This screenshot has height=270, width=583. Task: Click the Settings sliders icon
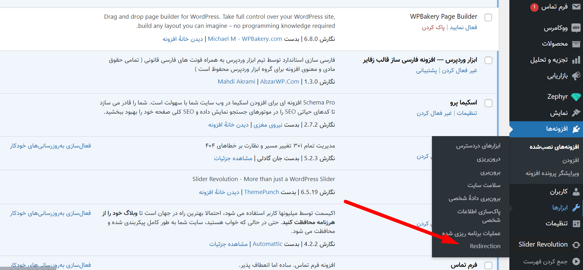576,223
